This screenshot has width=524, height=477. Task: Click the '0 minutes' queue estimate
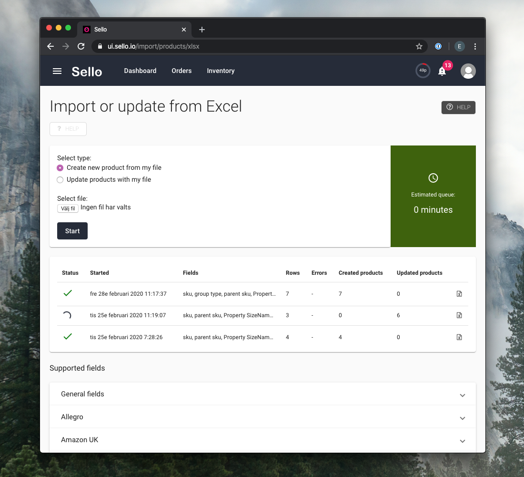433,210
